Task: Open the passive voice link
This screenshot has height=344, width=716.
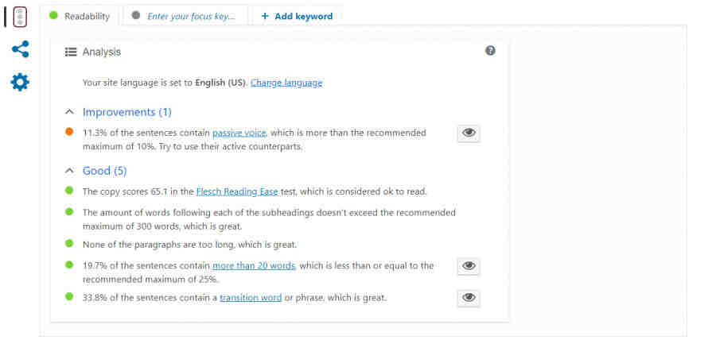Action: pos(239,133)
